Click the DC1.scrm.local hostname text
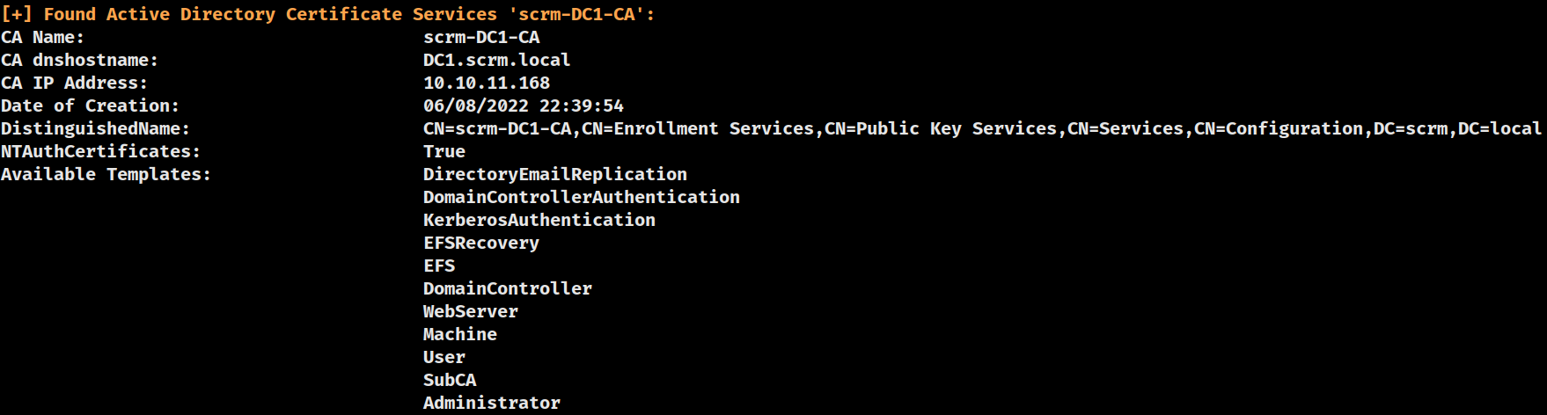The image size is (1547, 415). click(497, 60)
